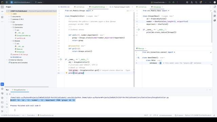
Task: Switch to README.md editor tab
Action: [64, 7]
